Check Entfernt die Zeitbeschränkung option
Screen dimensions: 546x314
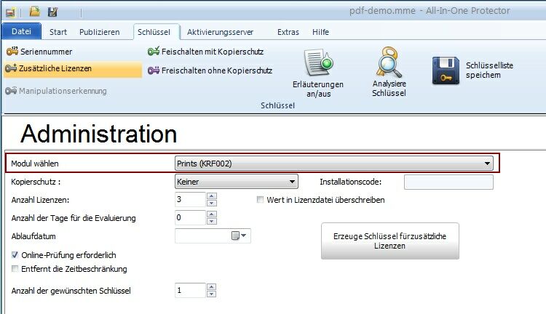pos(15,269)
